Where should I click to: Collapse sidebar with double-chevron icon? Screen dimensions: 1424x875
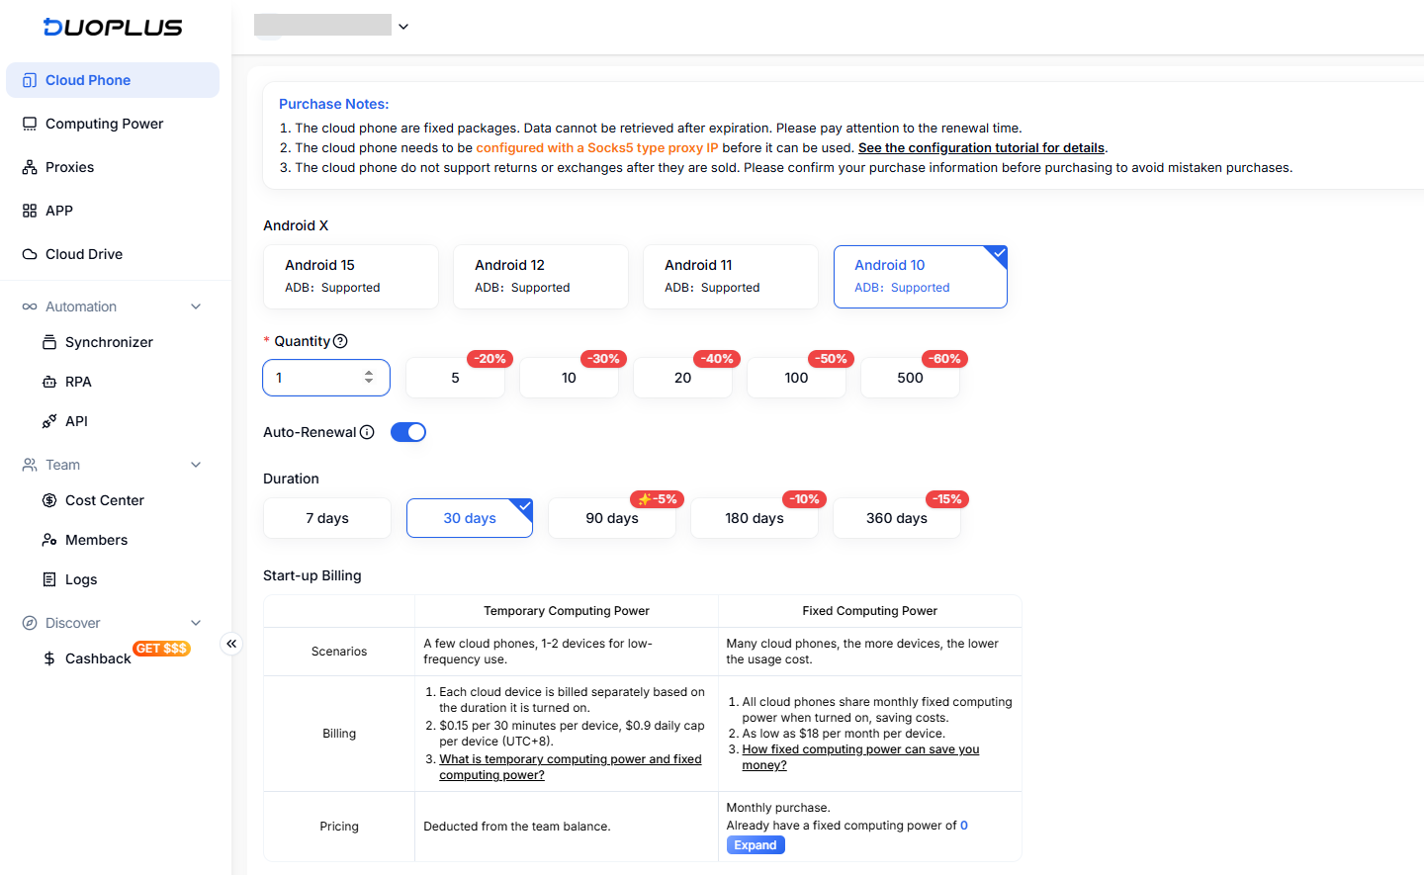tap(231, 644)
